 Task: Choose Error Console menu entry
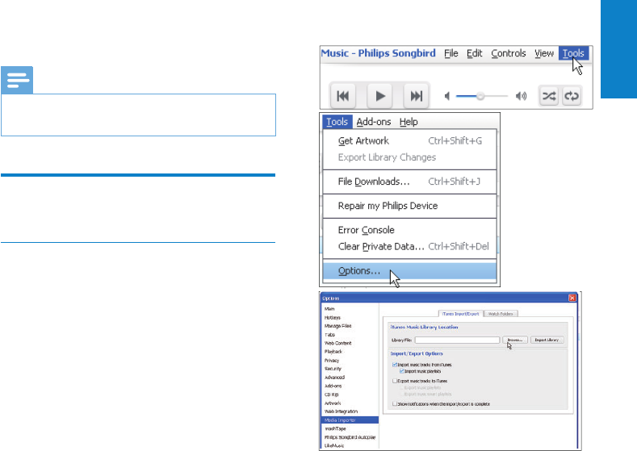pyautogui.click(x=409, y=230)
